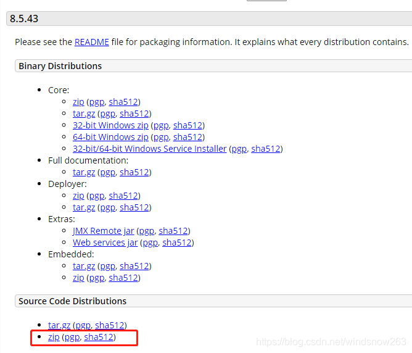Download 32-bit/64-bit Windows Service Installer
The height and width of the screenshot is (353, 412).
(x=149, y=149)
